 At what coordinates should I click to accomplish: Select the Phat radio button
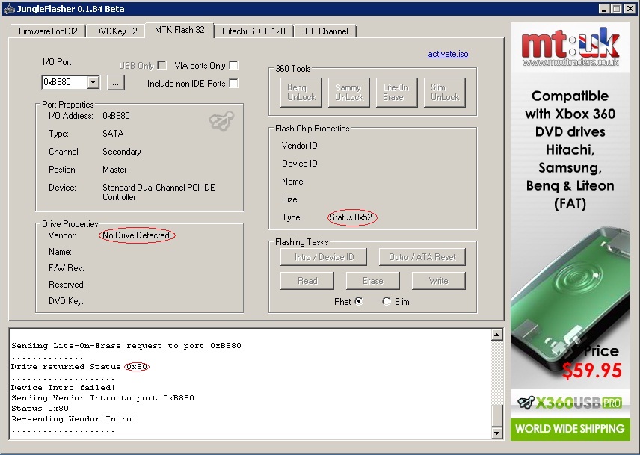(x=358, y=301)
